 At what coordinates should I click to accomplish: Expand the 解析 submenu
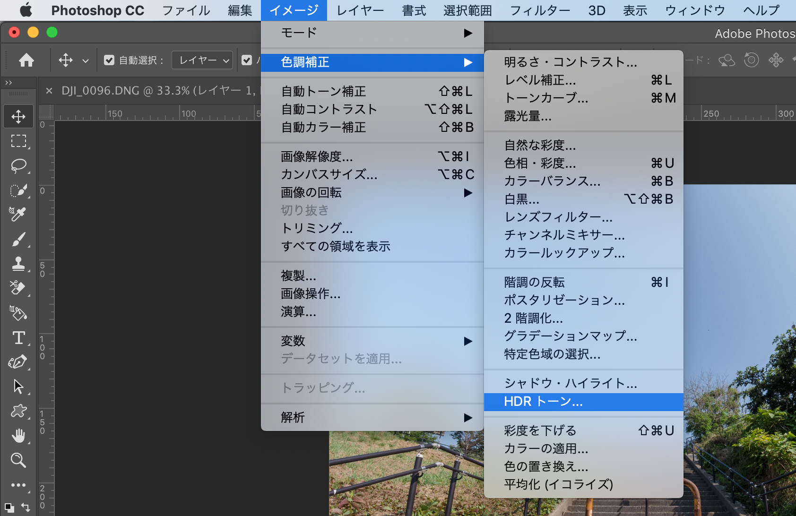(372, 417)
